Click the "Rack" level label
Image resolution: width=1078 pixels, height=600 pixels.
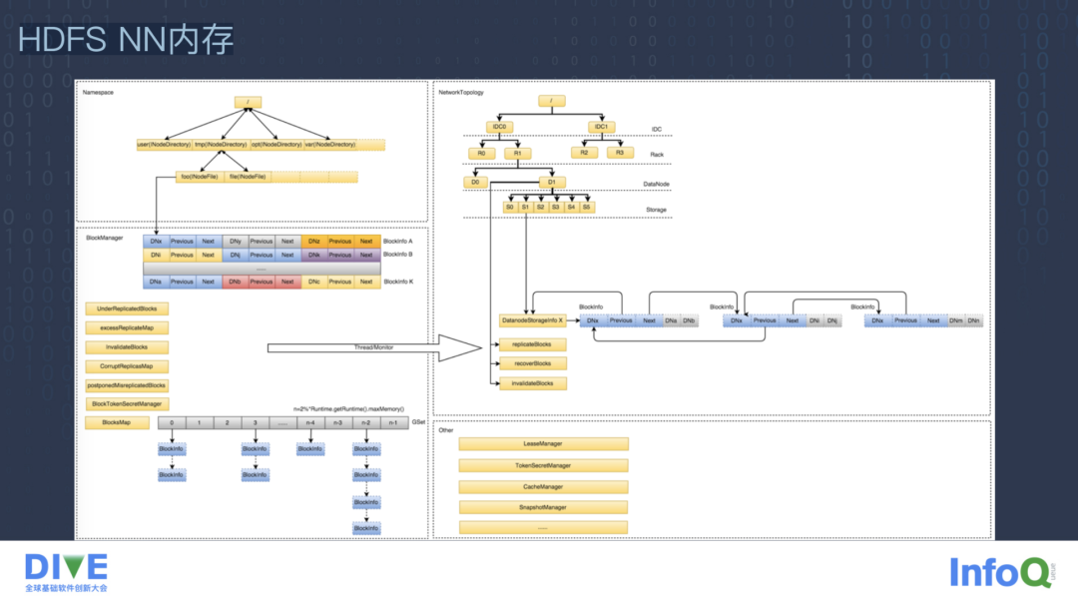[657, 155]
